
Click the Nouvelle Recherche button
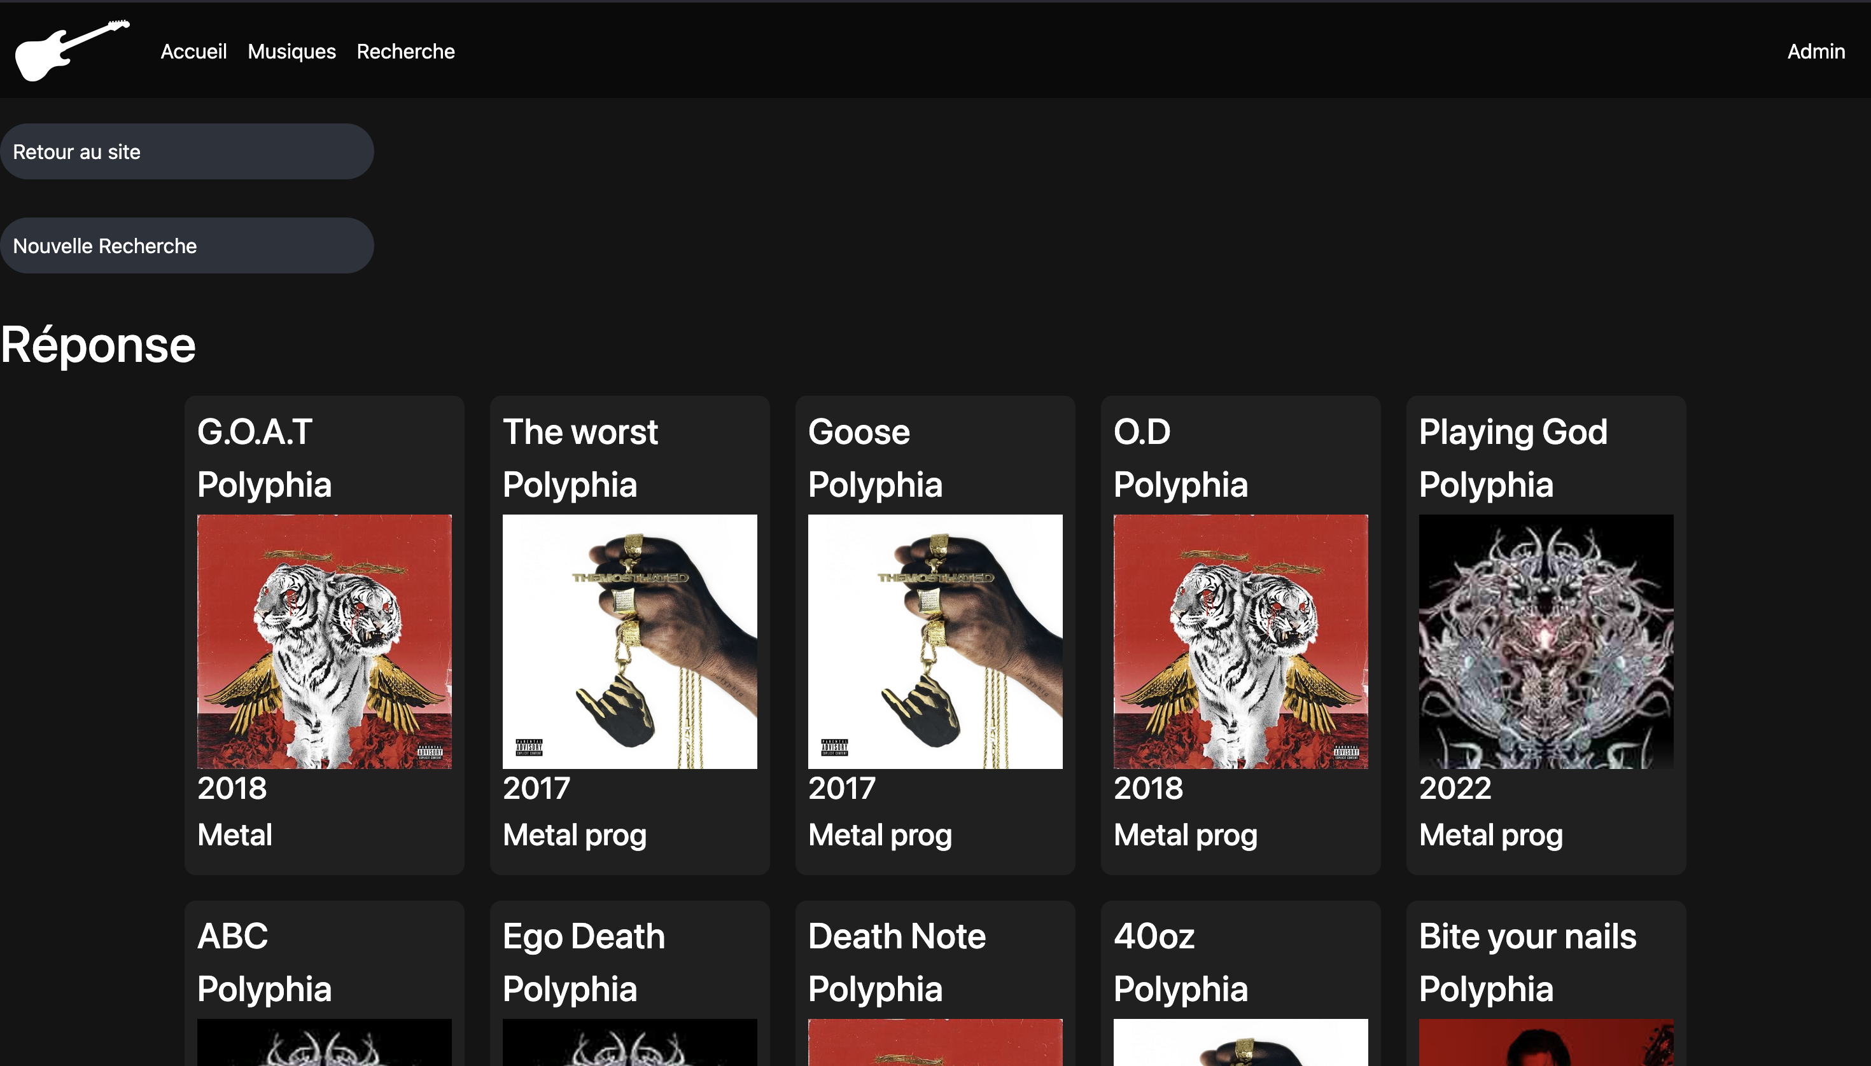pyautogui.click(x=187, y=246)
